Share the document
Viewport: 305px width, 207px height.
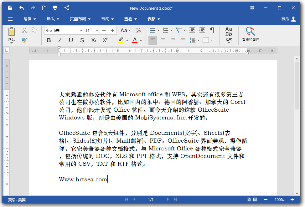click(x=67, y=8)
